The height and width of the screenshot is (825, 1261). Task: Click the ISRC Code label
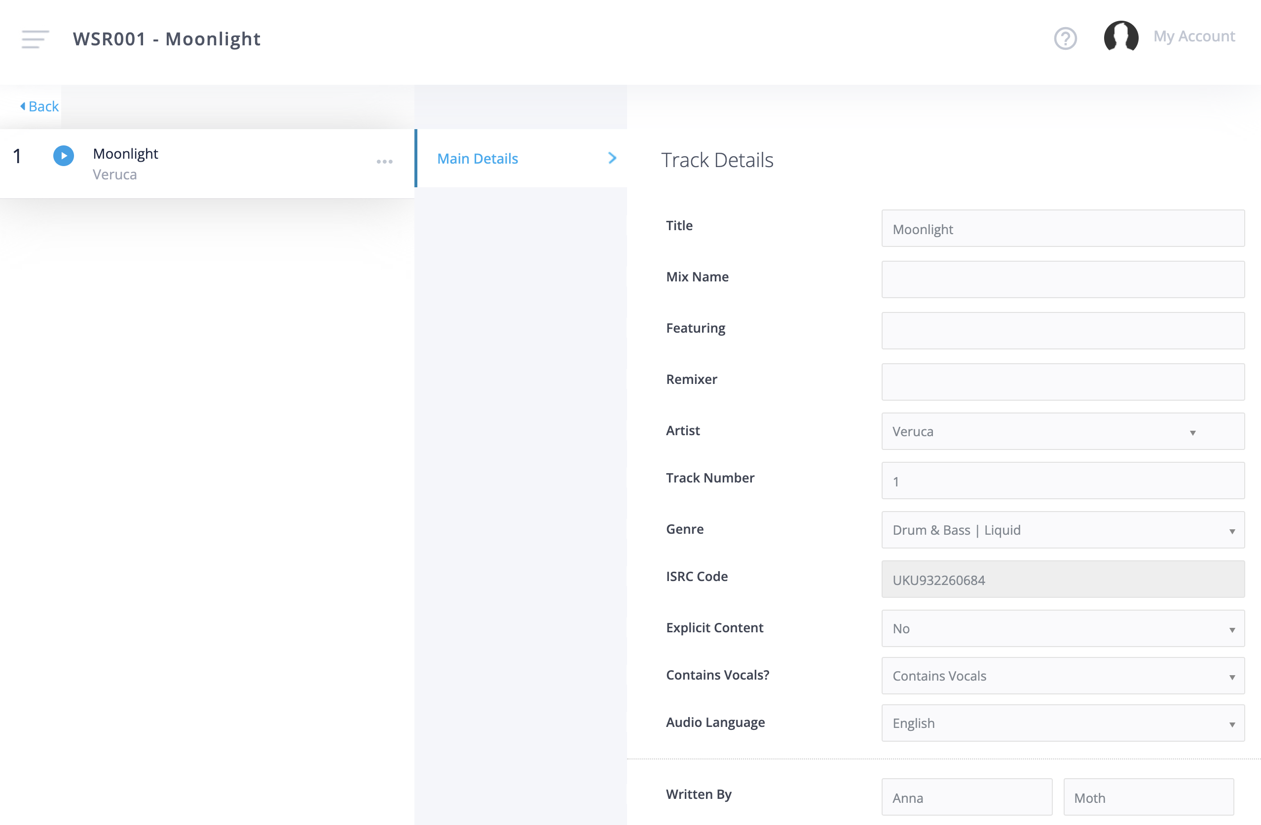[x=697, y=576]
